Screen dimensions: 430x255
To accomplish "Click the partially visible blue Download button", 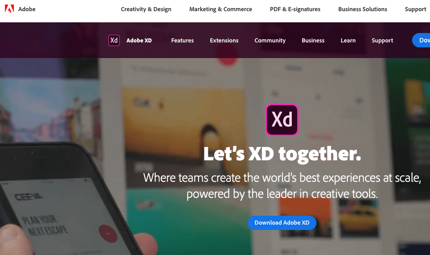I will pyautogui.click(x=421, y=40).
